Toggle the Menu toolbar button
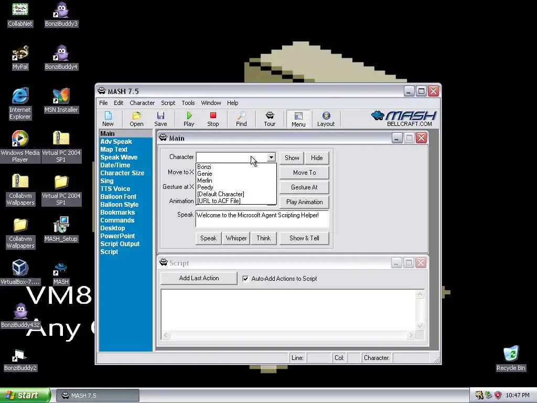537x403 pixels. [x=298, y=119]
